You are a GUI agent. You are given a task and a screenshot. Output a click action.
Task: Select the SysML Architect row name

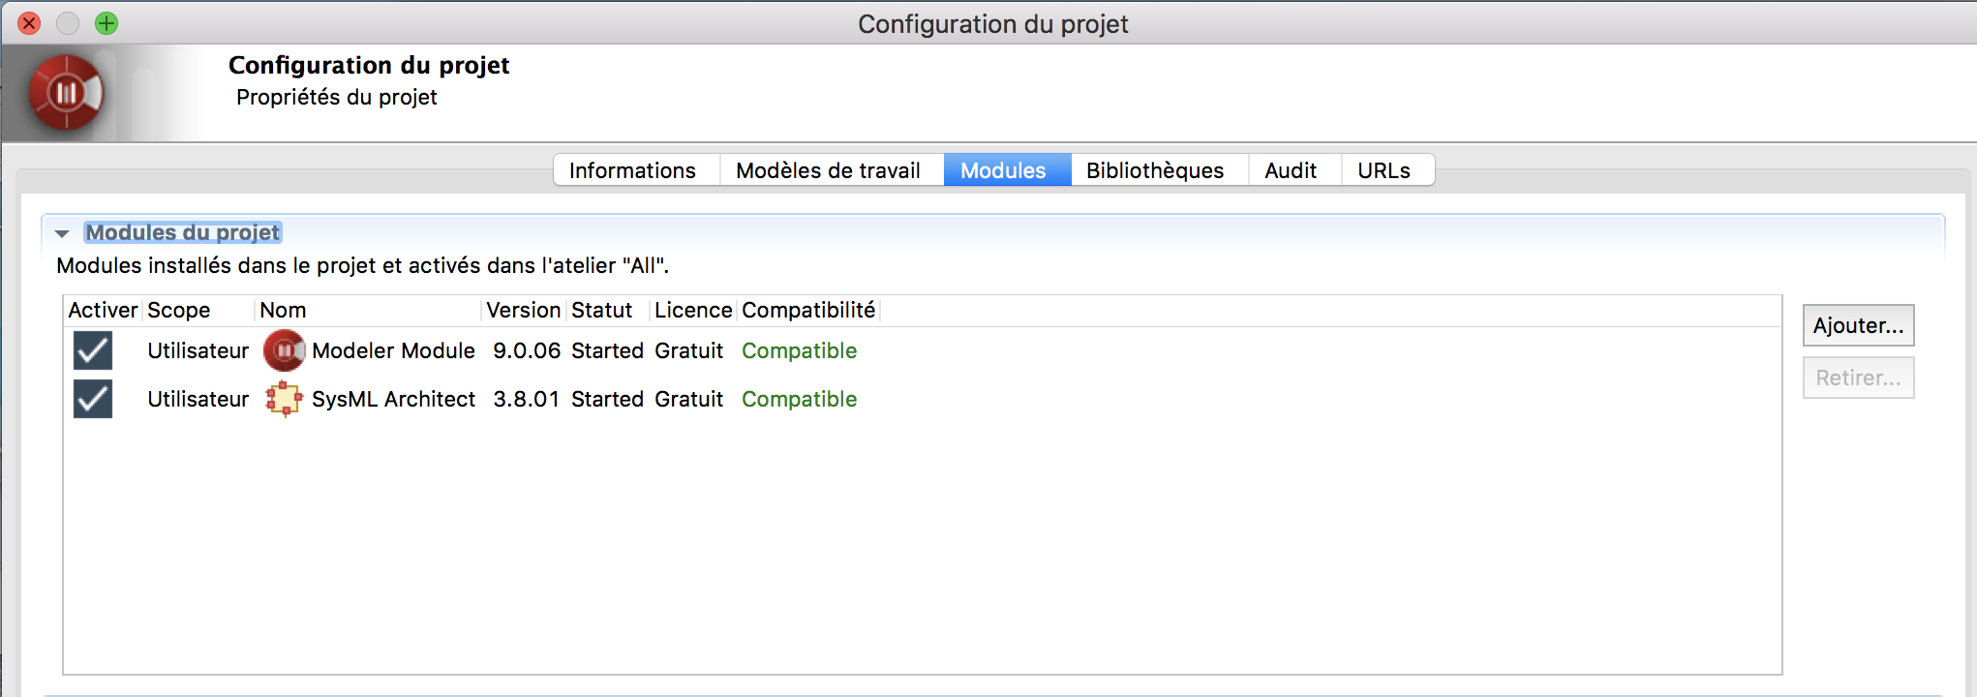point(393,399)
